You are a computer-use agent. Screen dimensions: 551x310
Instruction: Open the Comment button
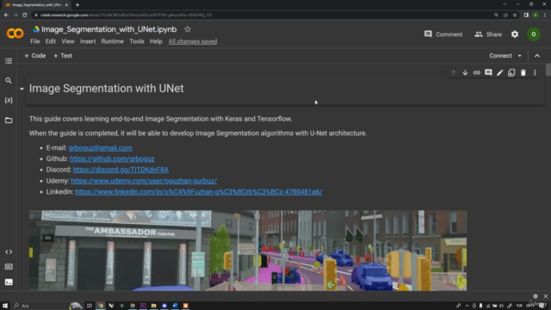tap(443, 34)
